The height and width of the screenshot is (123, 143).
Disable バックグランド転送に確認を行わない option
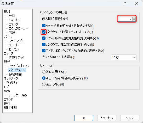[44, 45]
